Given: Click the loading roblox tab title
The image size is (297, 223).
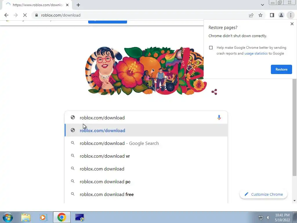Looking at the screenshot, I should coord(38,5).
